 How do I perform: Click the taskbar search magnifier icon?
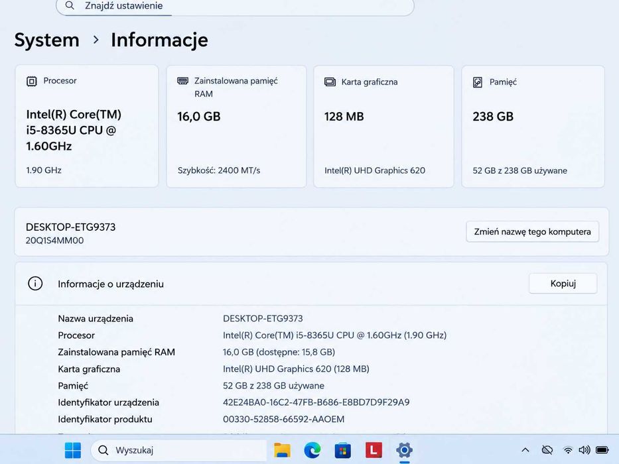pyautogui.click(x=103, y=450)
